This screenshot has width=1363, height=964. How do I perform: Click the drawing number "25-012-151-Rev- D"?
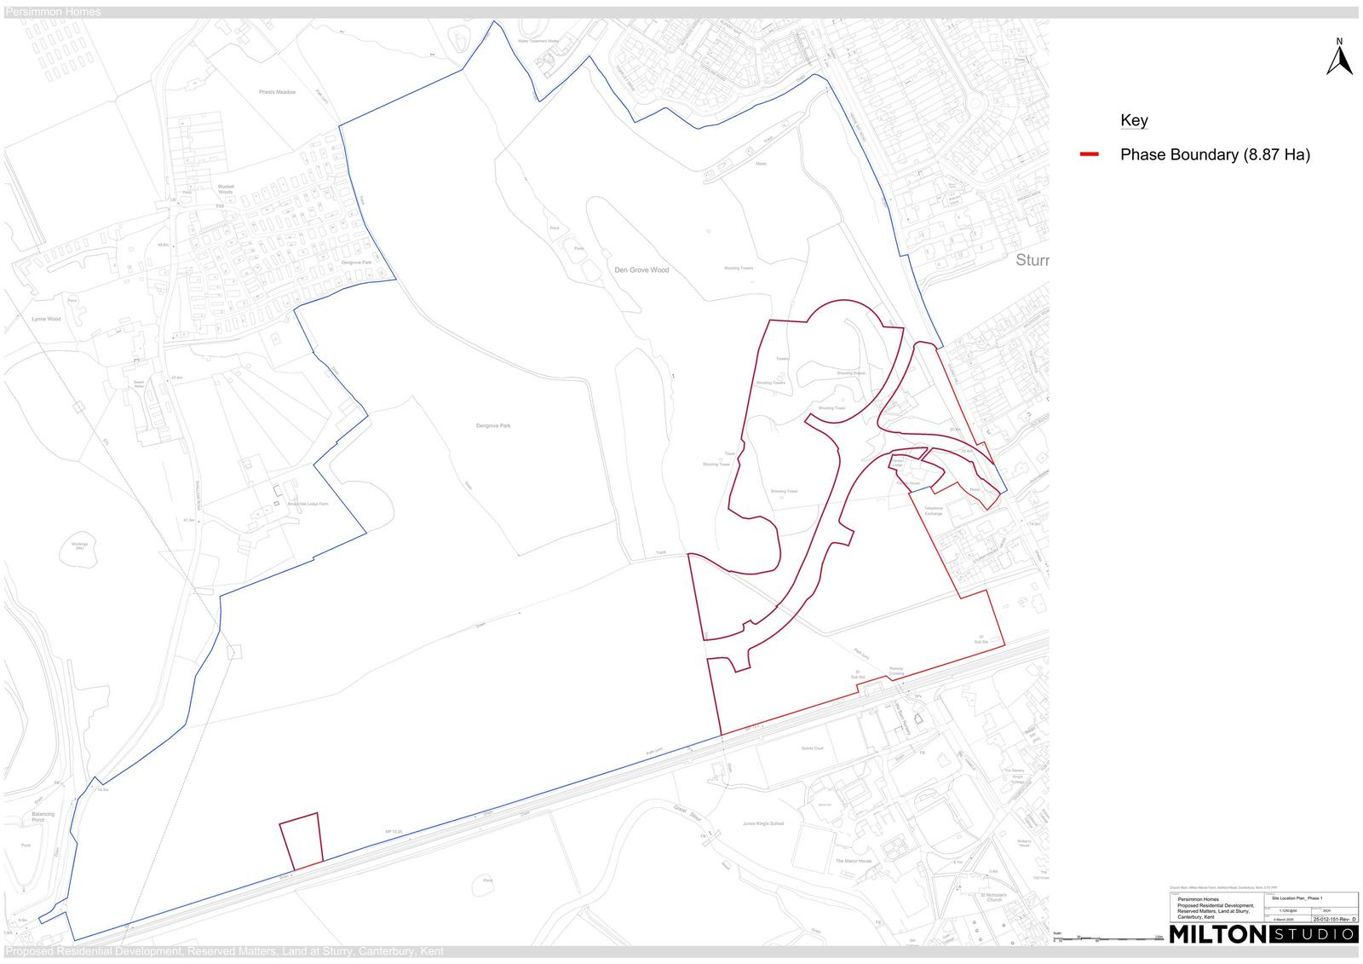click(x=1335, y=920)
